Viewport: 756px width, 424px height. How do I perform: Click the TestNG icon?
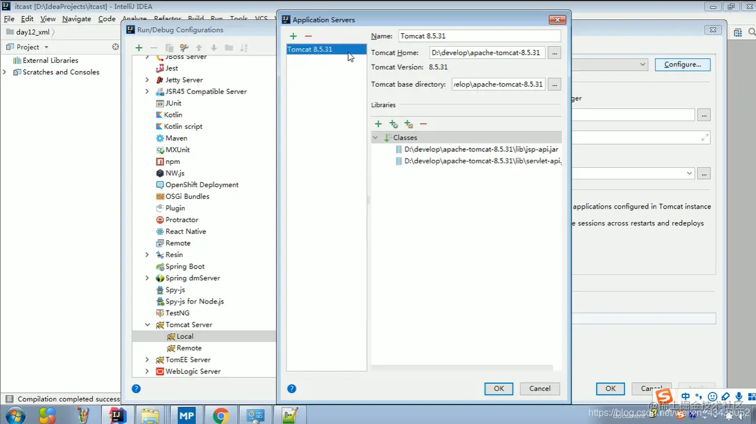pyautogui.click(x=160, y=313)
